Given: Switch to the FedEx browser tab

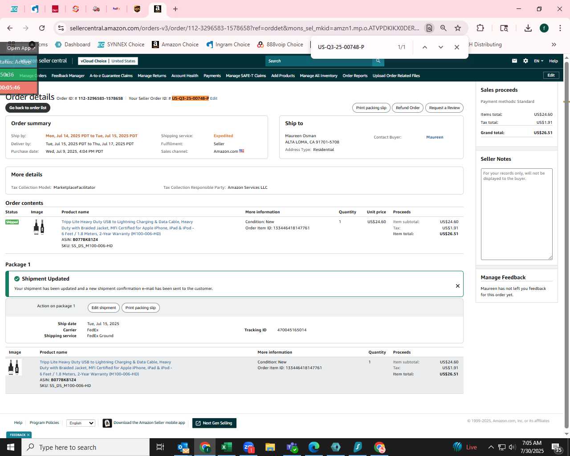Looking at the screenshot, I should (x=117, y=9).
